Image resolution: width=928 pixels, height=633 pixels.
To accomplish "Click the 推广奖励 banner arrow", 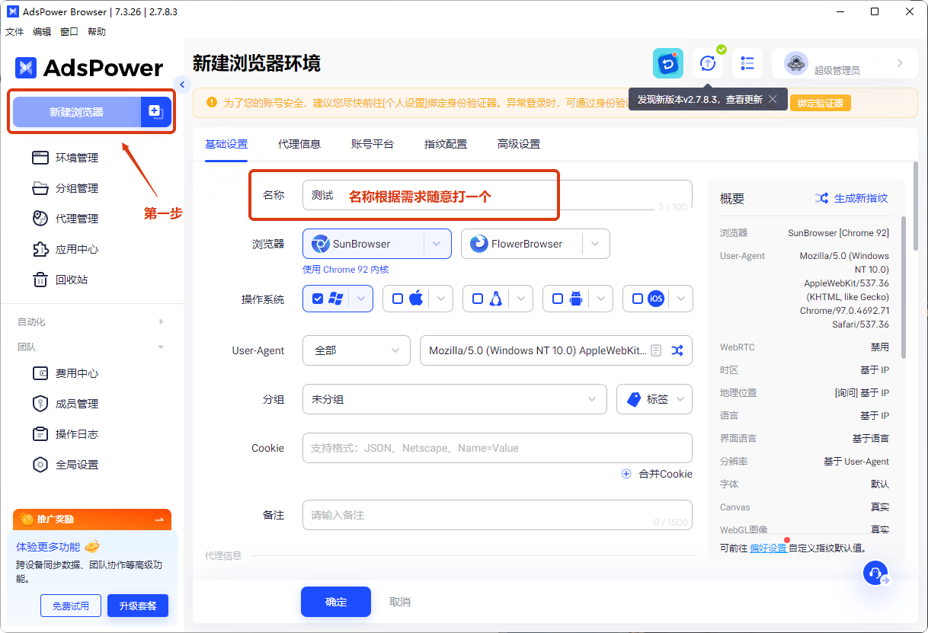I will 158,520.
